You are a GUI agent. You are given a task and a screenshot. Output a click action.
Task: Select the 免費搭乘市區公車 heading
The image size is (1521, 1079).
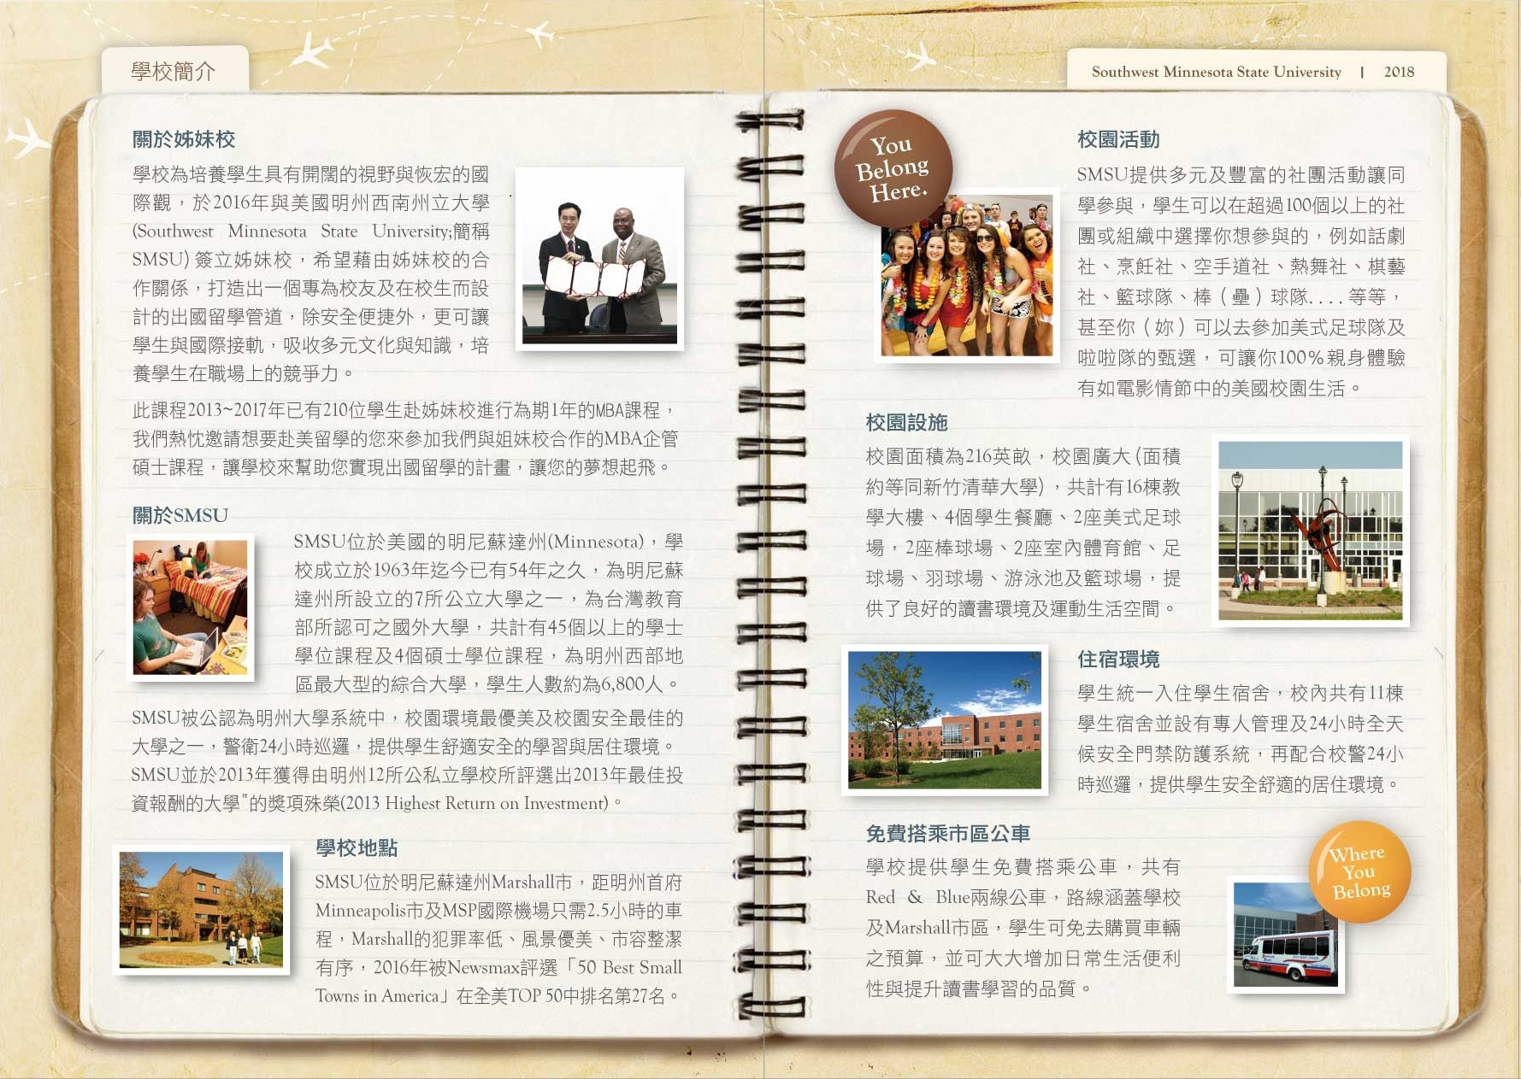pos(947,833)
